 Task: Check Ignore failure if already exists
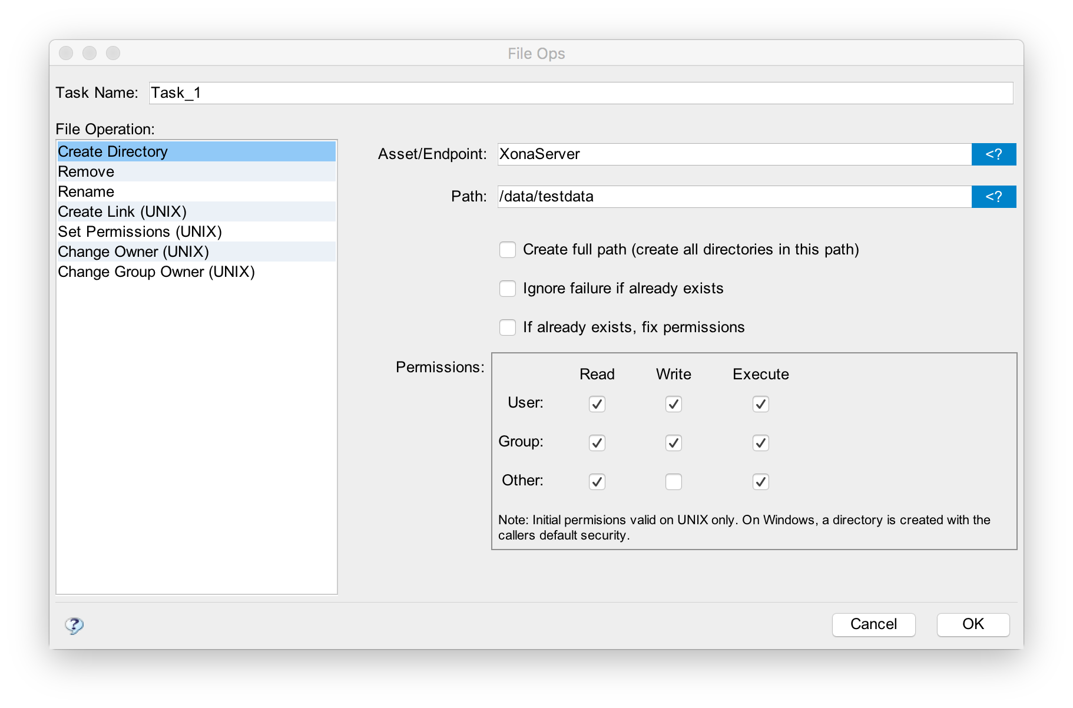click(508, 289)
